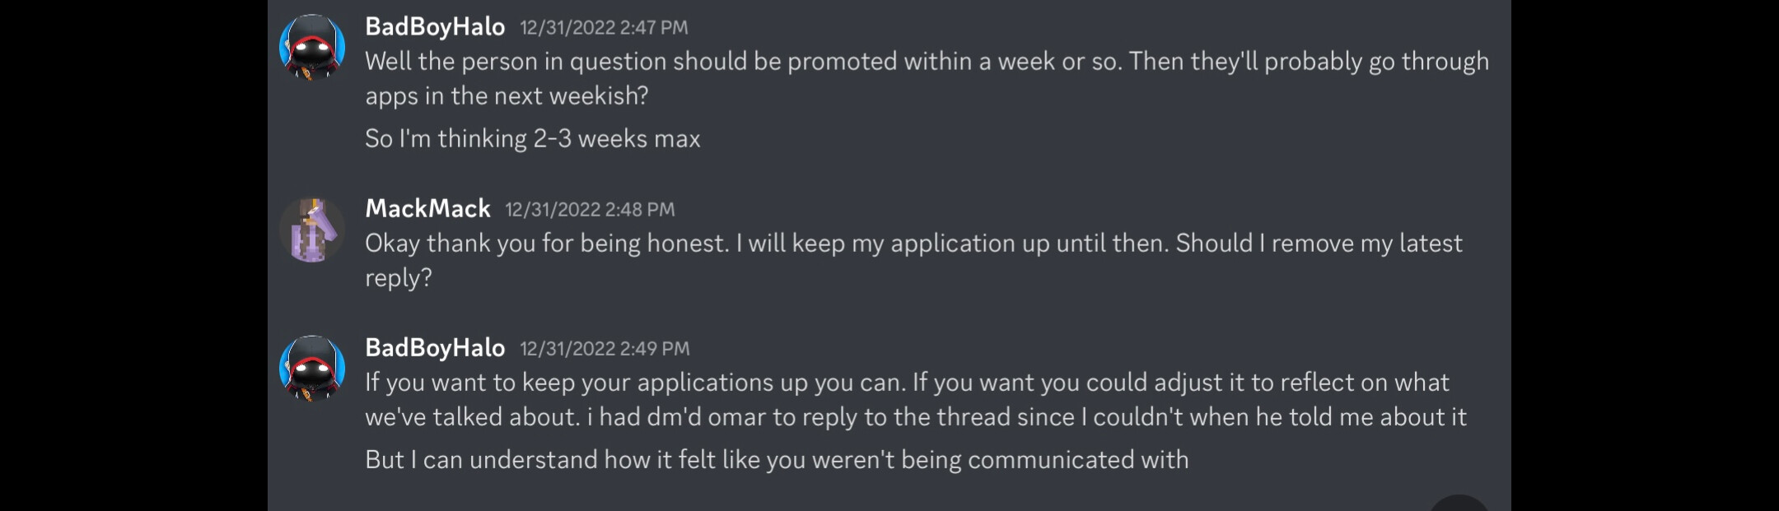Select the 'If you want to keep your applications up' message

916,399
